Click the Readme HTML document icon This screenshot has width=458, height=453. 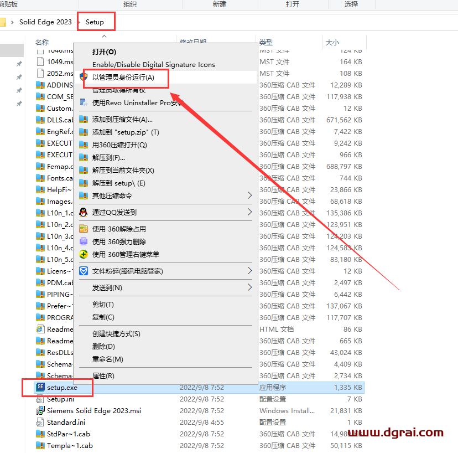40,330
